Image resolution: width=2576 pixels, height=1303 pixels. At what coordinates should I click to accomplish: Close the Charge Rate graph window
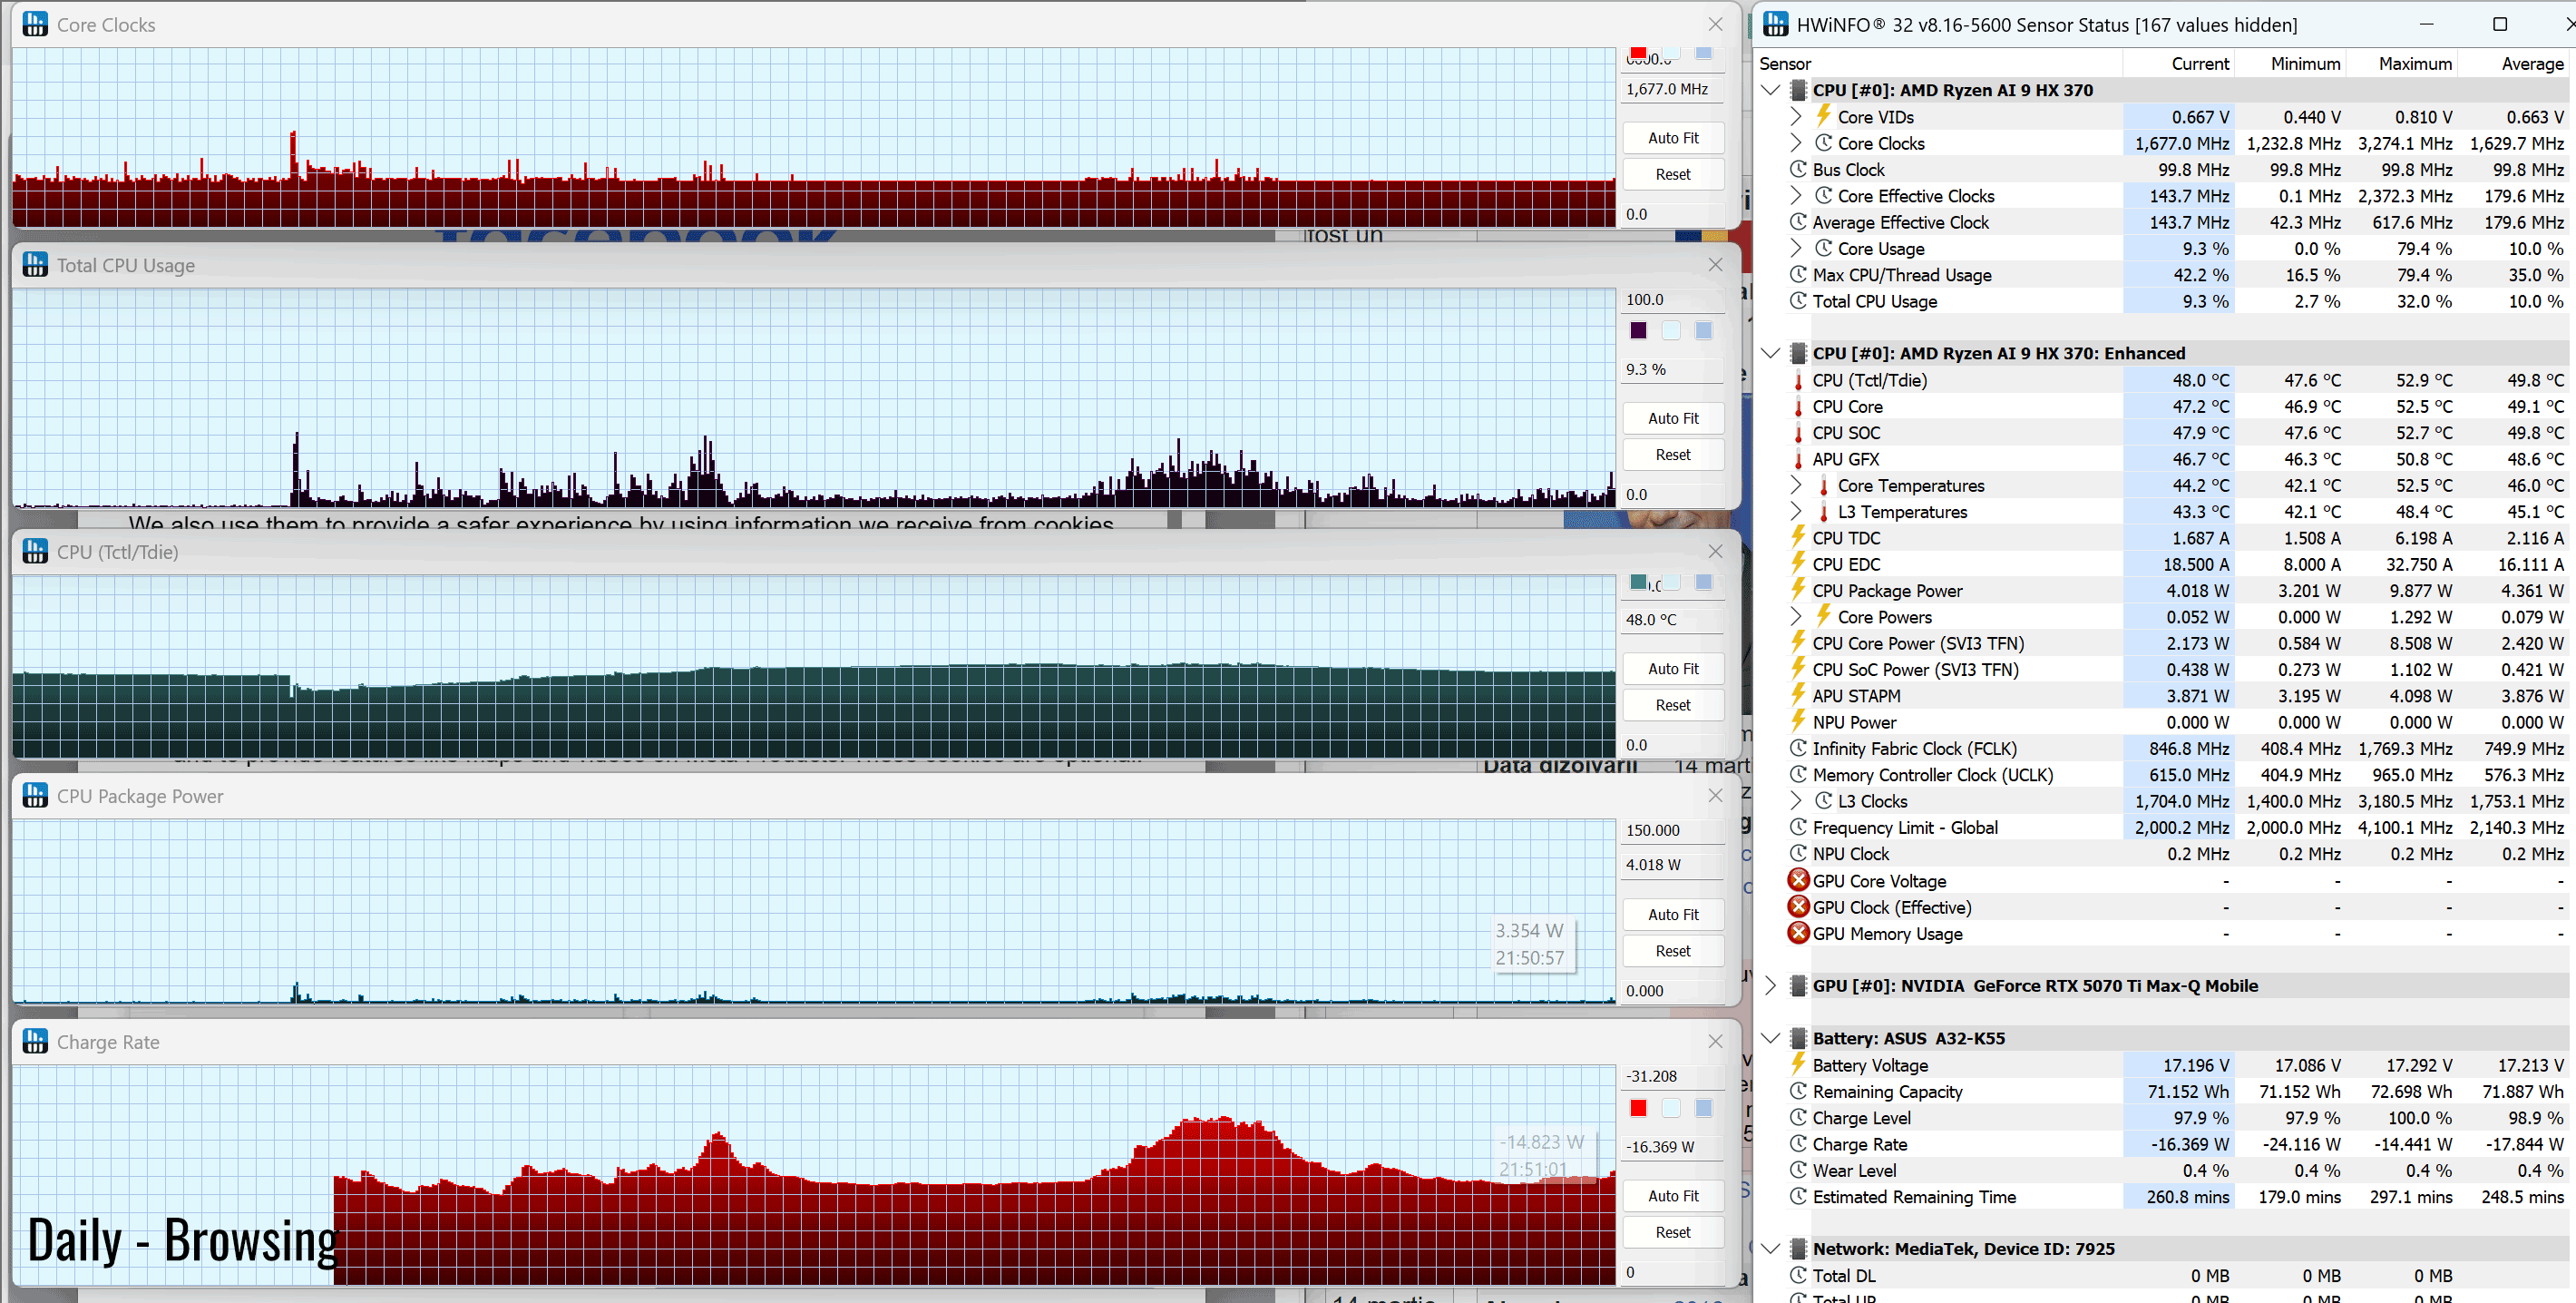(x=1715, y=1041)
